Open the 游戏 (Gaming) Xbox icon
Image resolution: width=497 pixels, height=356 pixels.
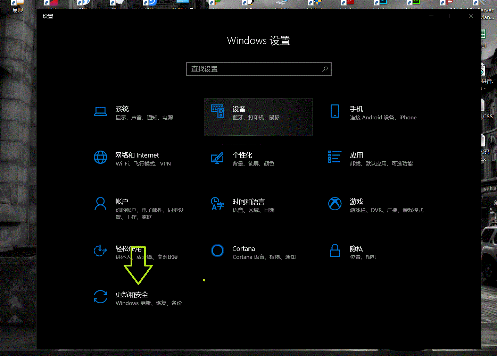(335, 204)
